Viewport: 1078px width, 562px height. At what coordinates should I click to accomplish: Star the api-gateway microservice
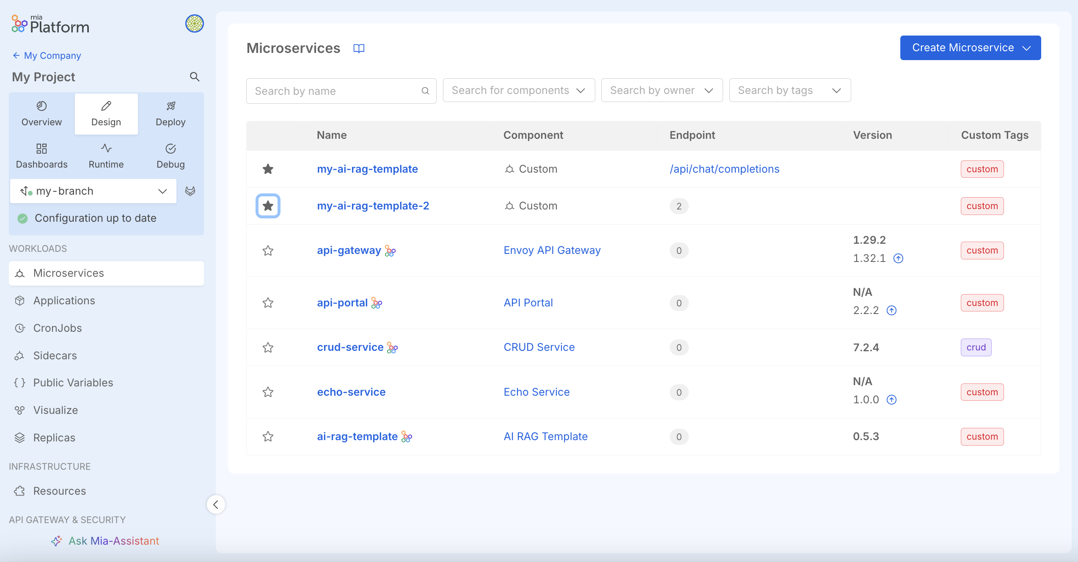(268, 251)
